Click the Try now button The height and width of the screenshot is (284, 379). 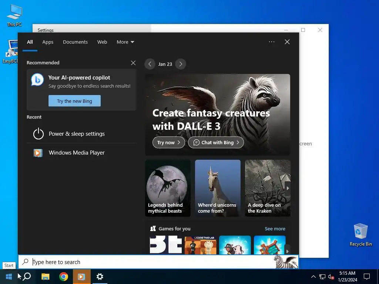coord(168,142)
